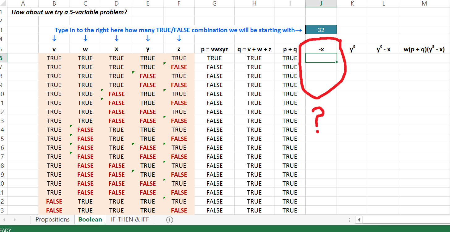Open the IF-THEN & IFF sheet tab
This screenshot has width=450, height=232.
coord(129,219)
